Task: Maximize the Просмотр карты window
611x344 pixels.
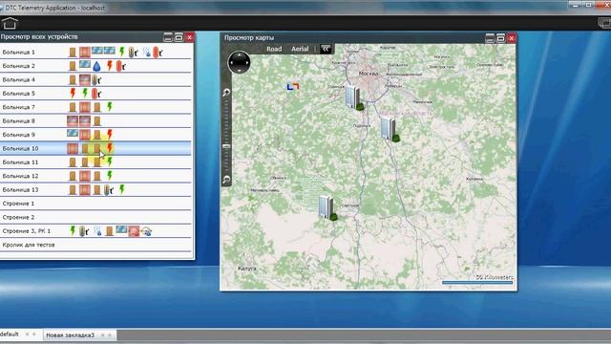Action: pos(500,38)
